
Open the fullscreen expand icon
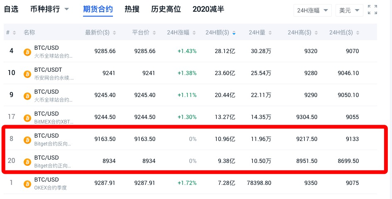pyautogui.click(x=372, y=10)
